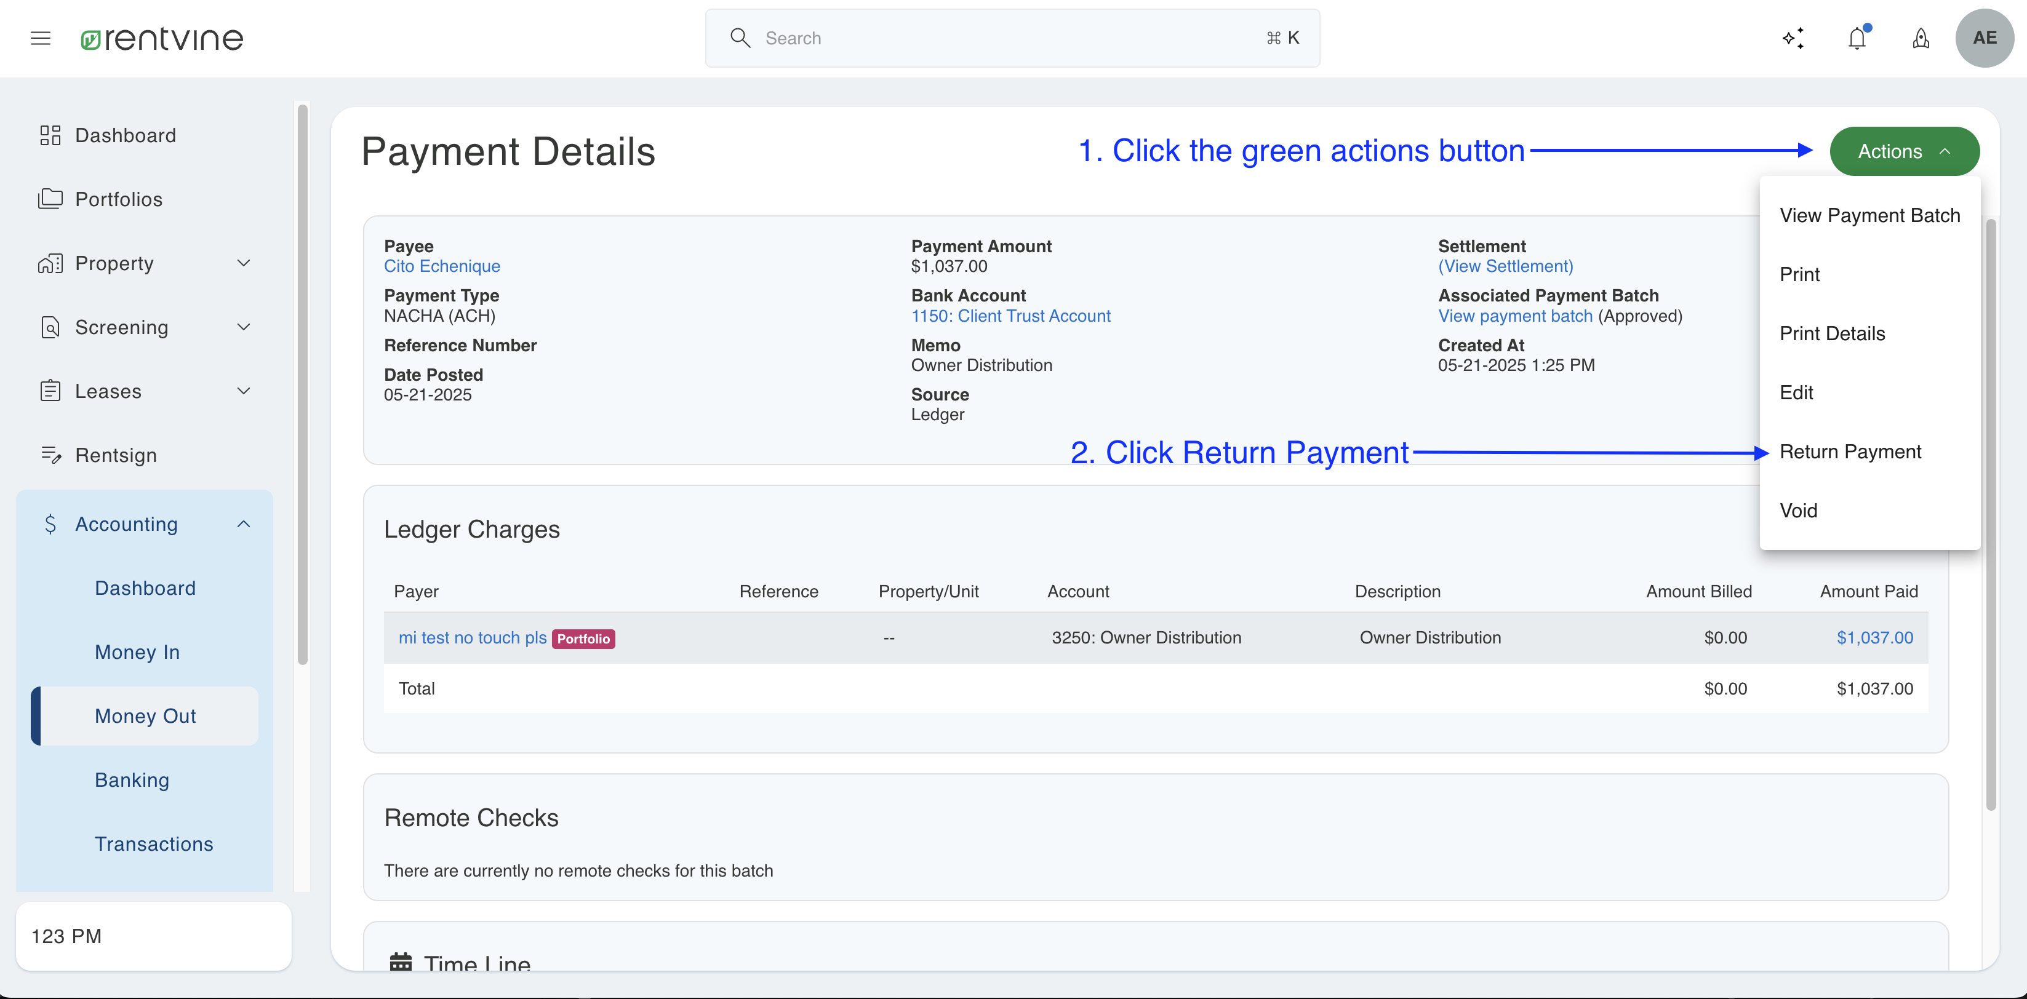
Task: Click the Dashboard grid icon in sidebar
Action: point(50,135)
